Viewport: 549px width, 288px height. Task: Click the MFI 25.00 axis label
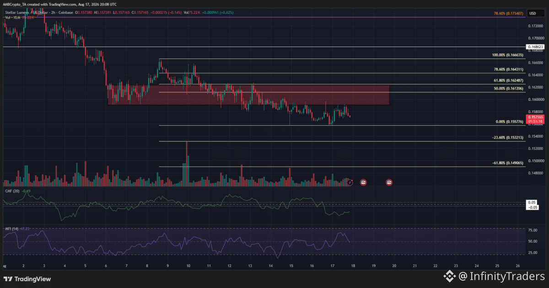533,252
